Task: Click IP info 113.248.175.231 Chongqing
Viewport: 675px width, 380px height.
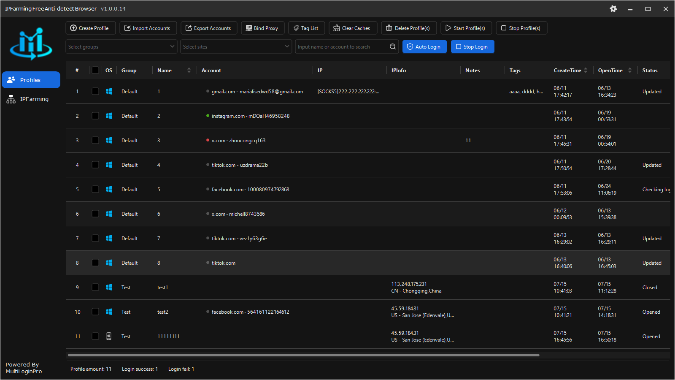Action: (x=416, y=287)
